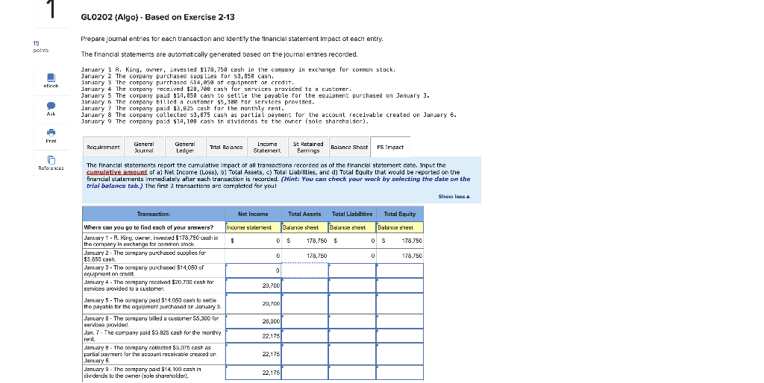The image size is (764, 383).
Task: Click the GL0202 exercise title
Action: [x=157, y=17]
